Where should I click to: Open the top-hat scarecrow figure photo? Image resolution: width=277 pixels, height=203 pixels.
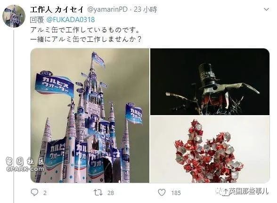(x=210, y=82)
